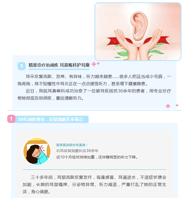
Task: Click the pink number 1 badge
Action: (x=11, y=119)
